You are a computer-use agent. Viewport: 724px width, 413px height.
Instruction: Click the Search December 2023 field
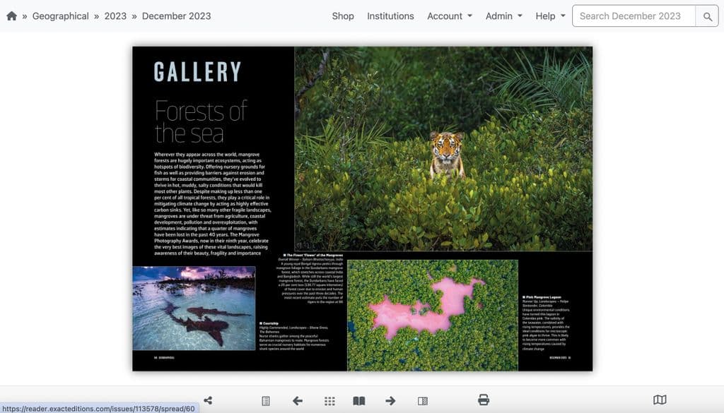[x=633, y=16]
